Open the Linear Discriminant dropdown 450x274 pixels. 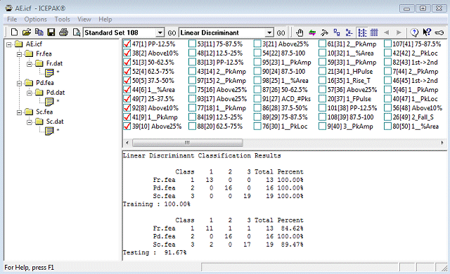(x=269, y=33)
